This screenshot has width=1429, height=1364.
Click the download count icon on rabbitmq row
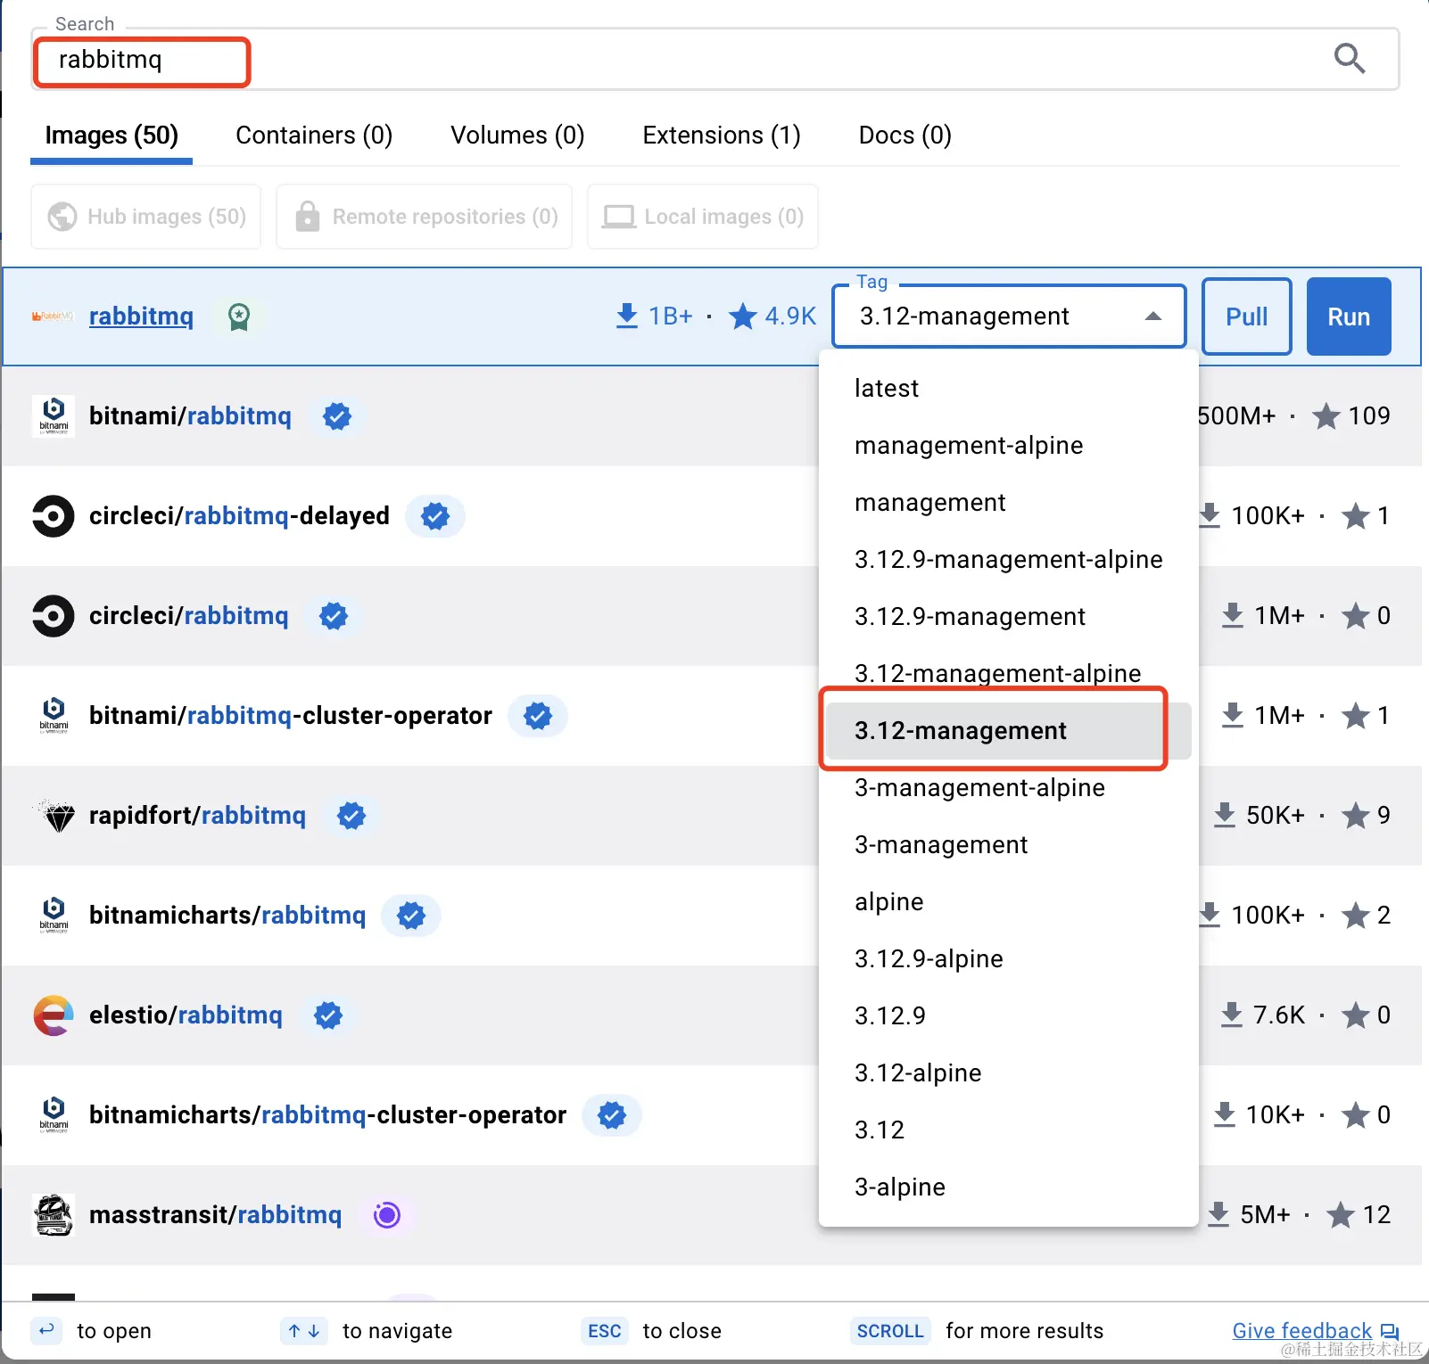click(x=627, y=316)
